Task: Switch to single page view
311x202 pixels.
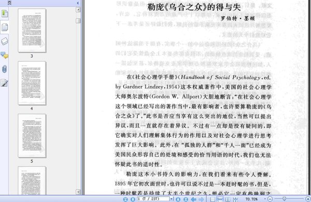Action: click(x=213, y=199)
